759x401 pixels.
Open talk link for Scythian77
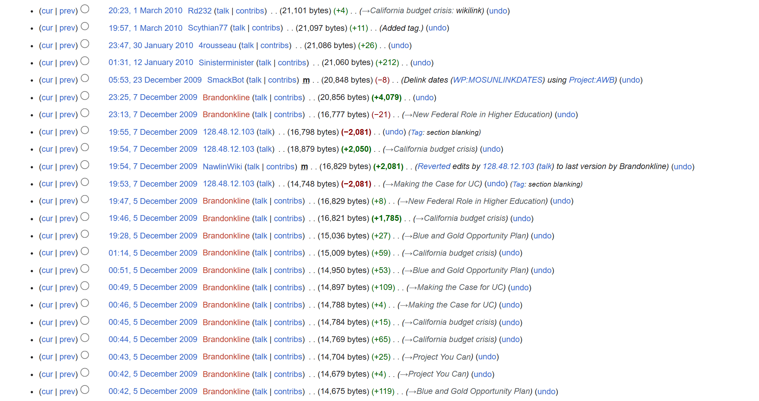[x=239, y=28]
